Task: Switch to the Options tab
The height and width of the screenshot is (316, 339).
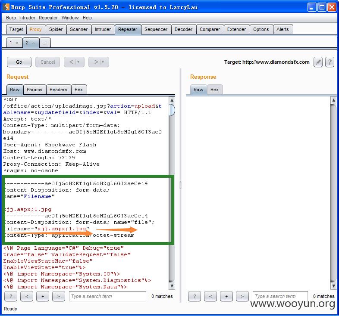Action: [x=261, y=29]
